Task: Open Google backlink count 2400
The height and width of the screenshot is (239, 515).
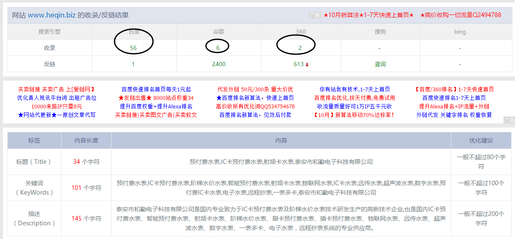Action: (x=219, y=64)
